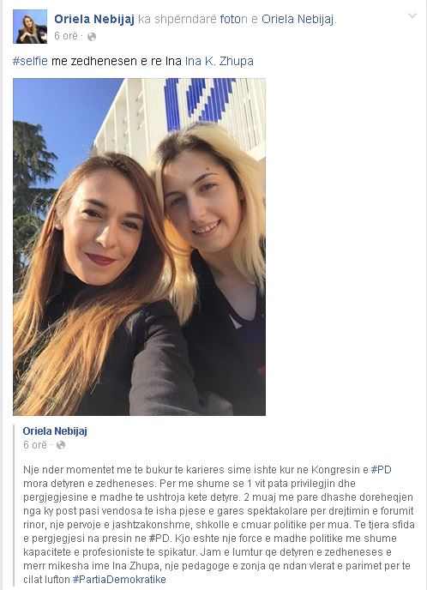Image resolution: width=427 pixels, height=590 pixels.
Task: Click the globe privacy icon in shared post
Action: tap(61, 445)
